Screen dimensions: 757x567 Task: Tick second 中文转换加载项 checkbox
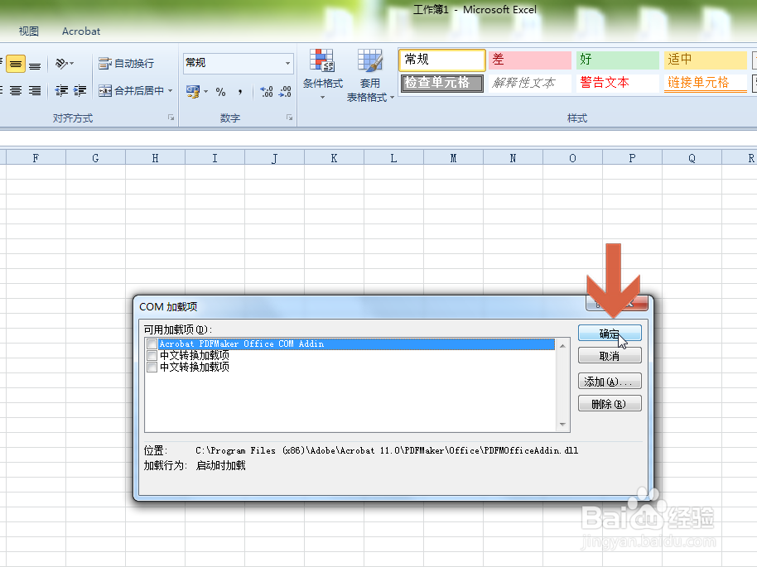click(152, 367)
